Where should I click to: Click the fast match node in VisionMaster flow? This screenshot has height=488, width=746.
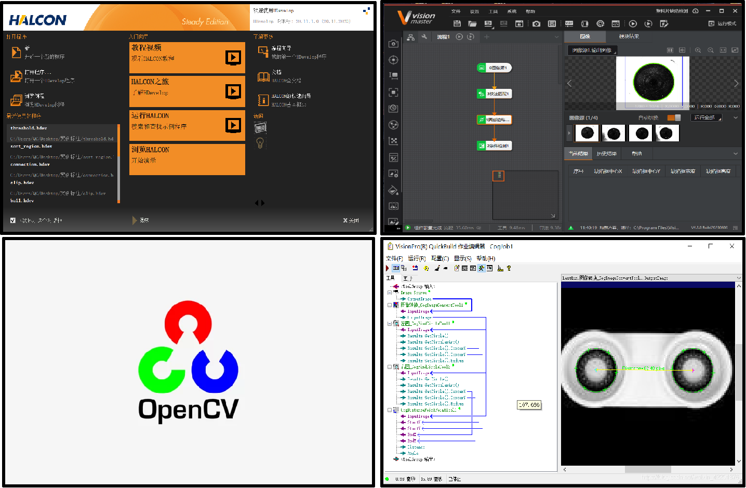tap(494, 94)
